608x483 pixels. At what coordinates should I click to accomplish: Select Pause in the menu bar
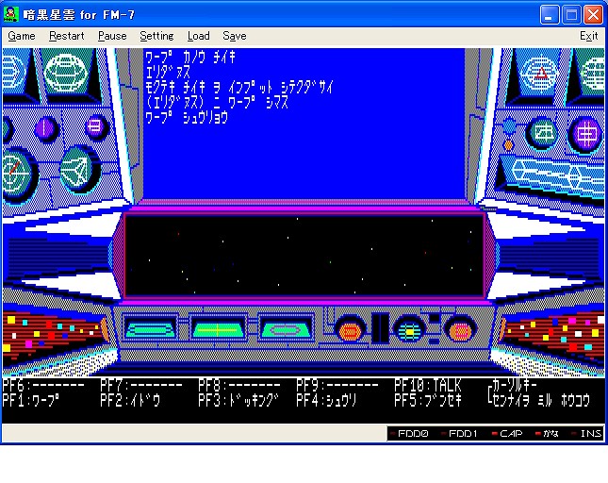point(112,36)
